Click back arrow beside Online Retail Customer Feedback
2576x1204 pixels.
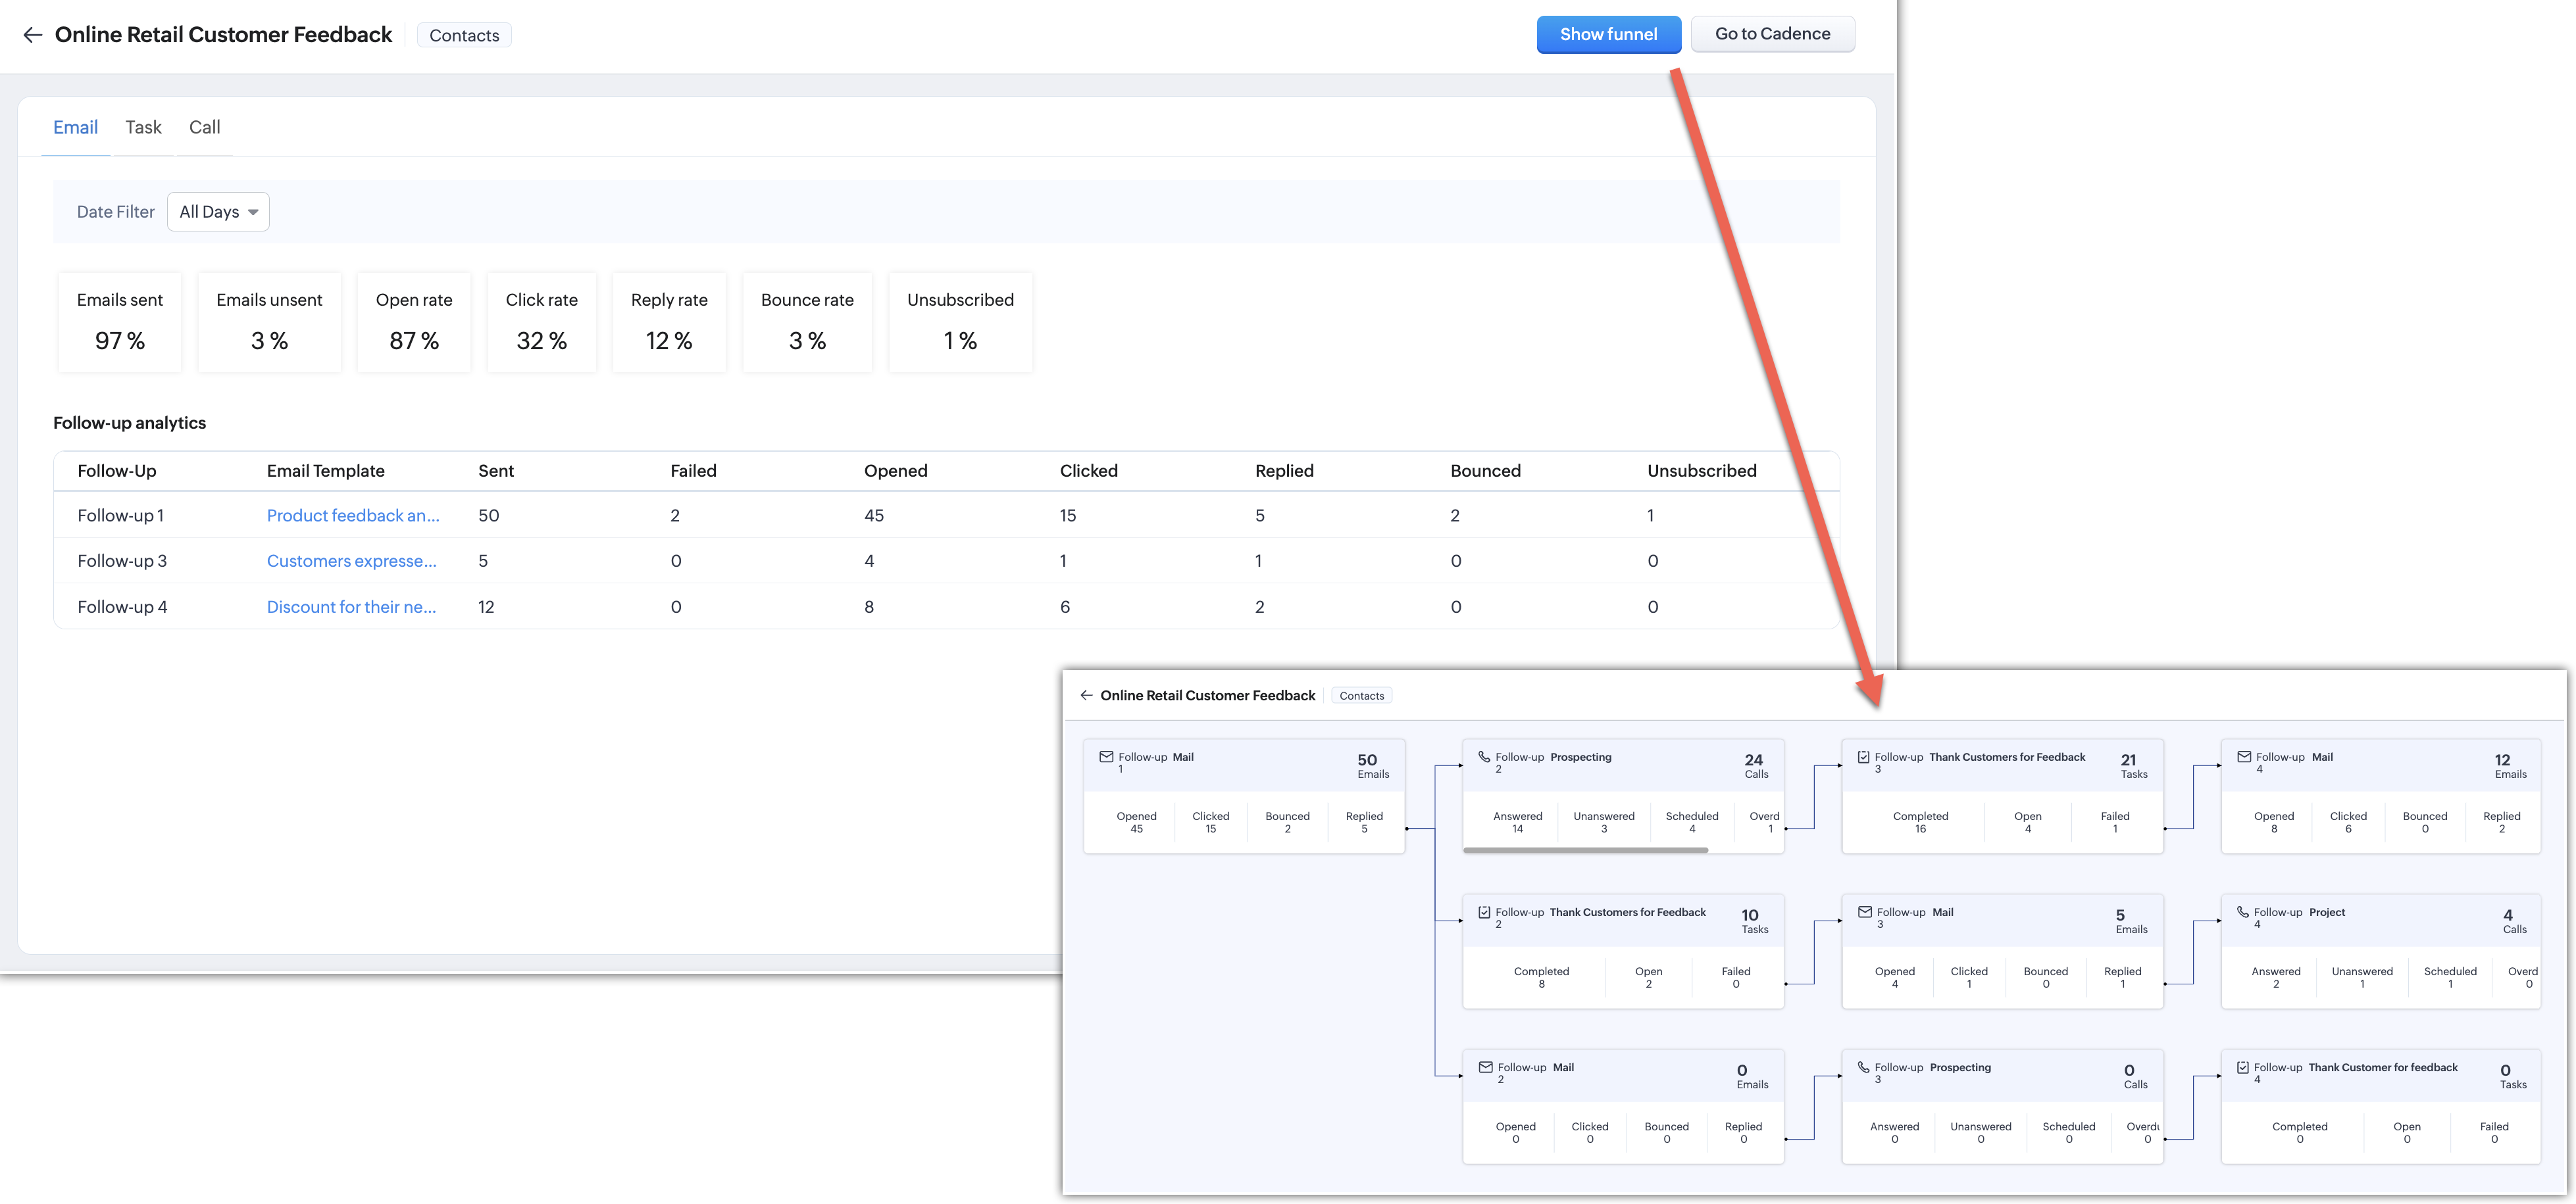[32, 35]
